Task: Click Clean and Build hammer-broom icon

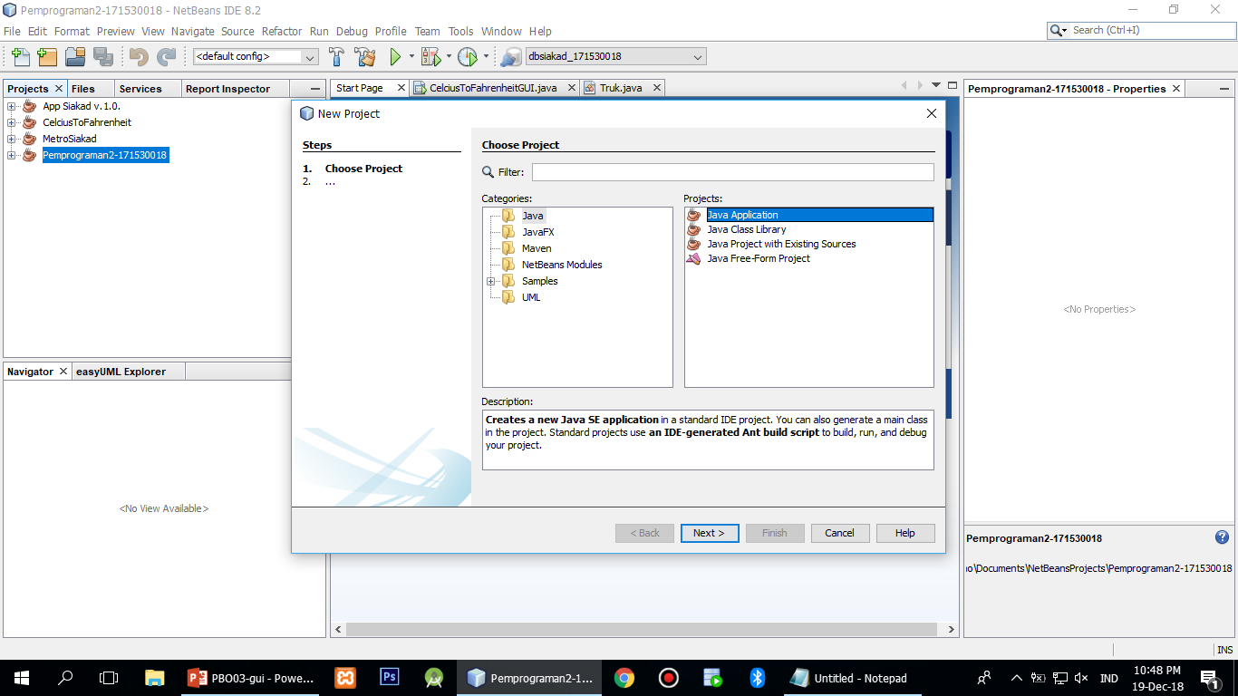Action: (364, 56)
